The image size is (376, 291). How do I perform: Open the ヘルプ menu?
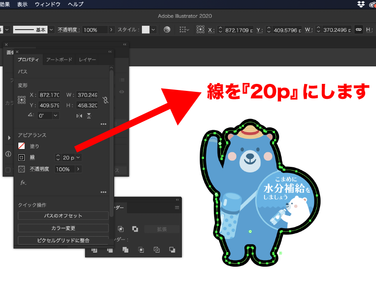pos(76,4)
